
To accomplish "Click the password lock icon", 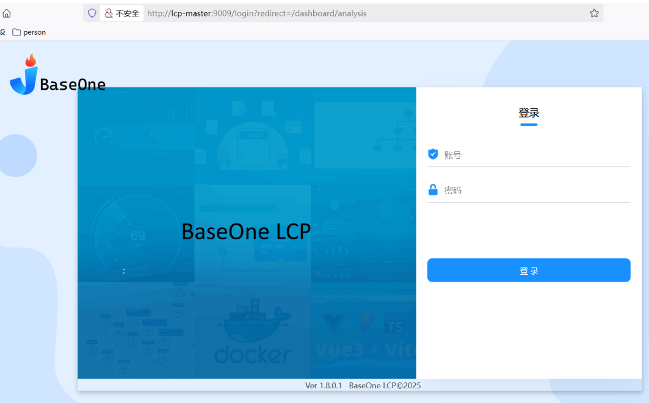I will tap(433, 190).
